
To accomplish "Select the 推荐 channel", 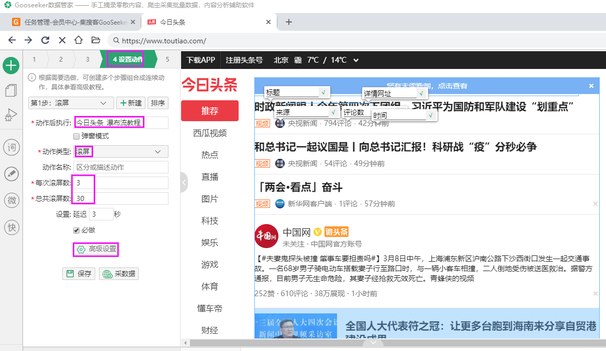I will pos(209,111).
